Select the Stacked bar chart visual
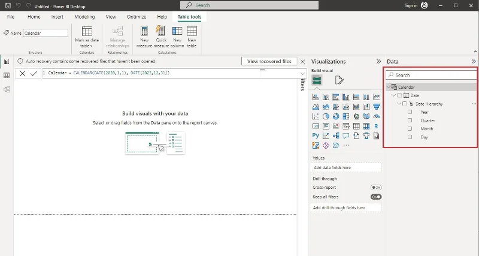The image size is (479, 256). [316, 97]
